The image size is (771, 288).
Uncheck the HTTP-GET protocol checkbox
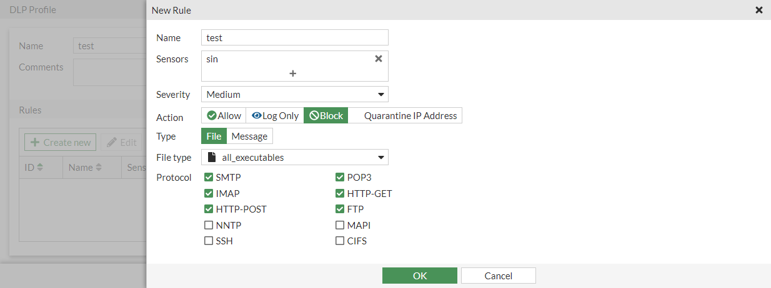pyautogui.click(x=340, y=193)
